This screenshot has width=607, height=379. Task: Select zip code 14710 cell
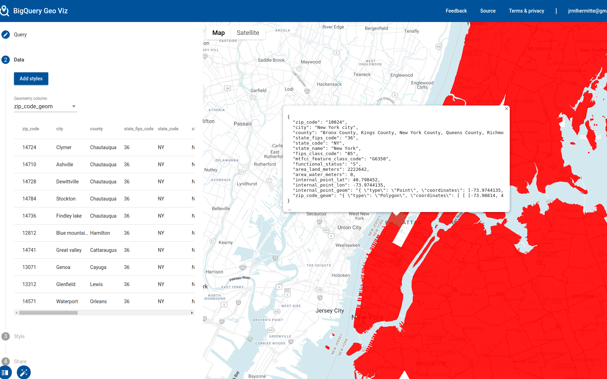(29, 165)
